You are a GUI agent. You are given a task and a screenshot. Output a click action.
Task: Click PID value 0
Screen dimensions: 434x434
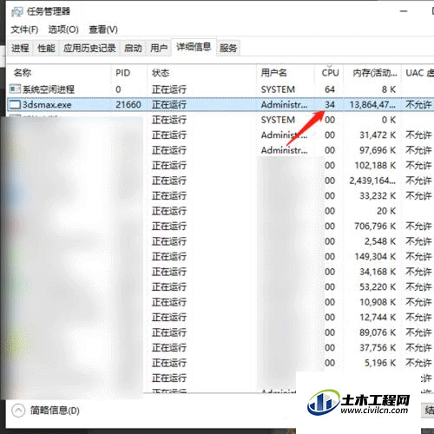(118, 89)
